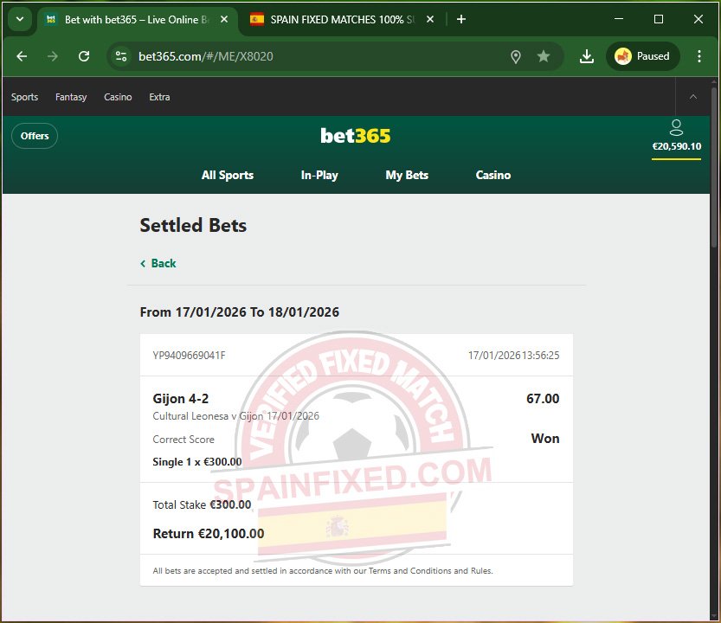Open the location permission icon in the address bar
The image size is (721, 623).
click(516, 57)
